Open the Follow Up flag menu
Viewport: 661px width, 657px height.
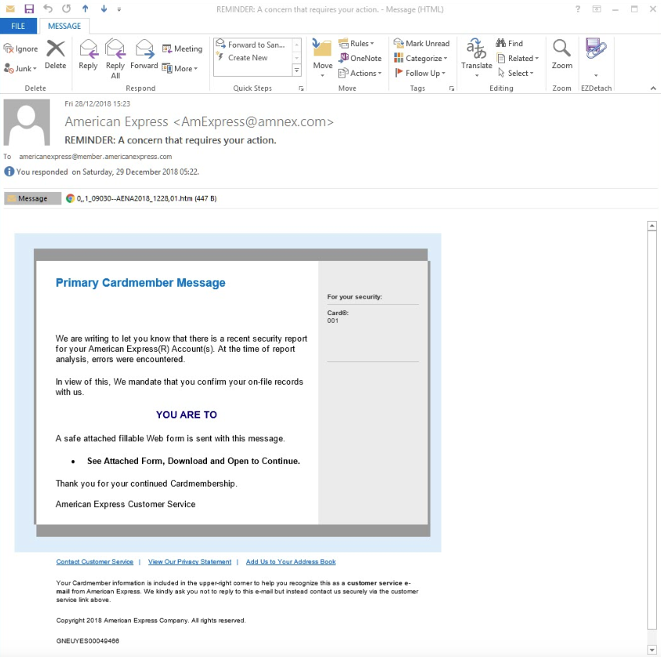tap(419, 73)
